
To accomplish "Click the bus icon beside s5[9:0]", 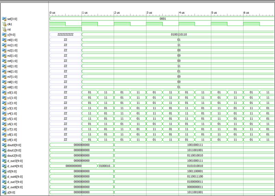I will 4,171.
